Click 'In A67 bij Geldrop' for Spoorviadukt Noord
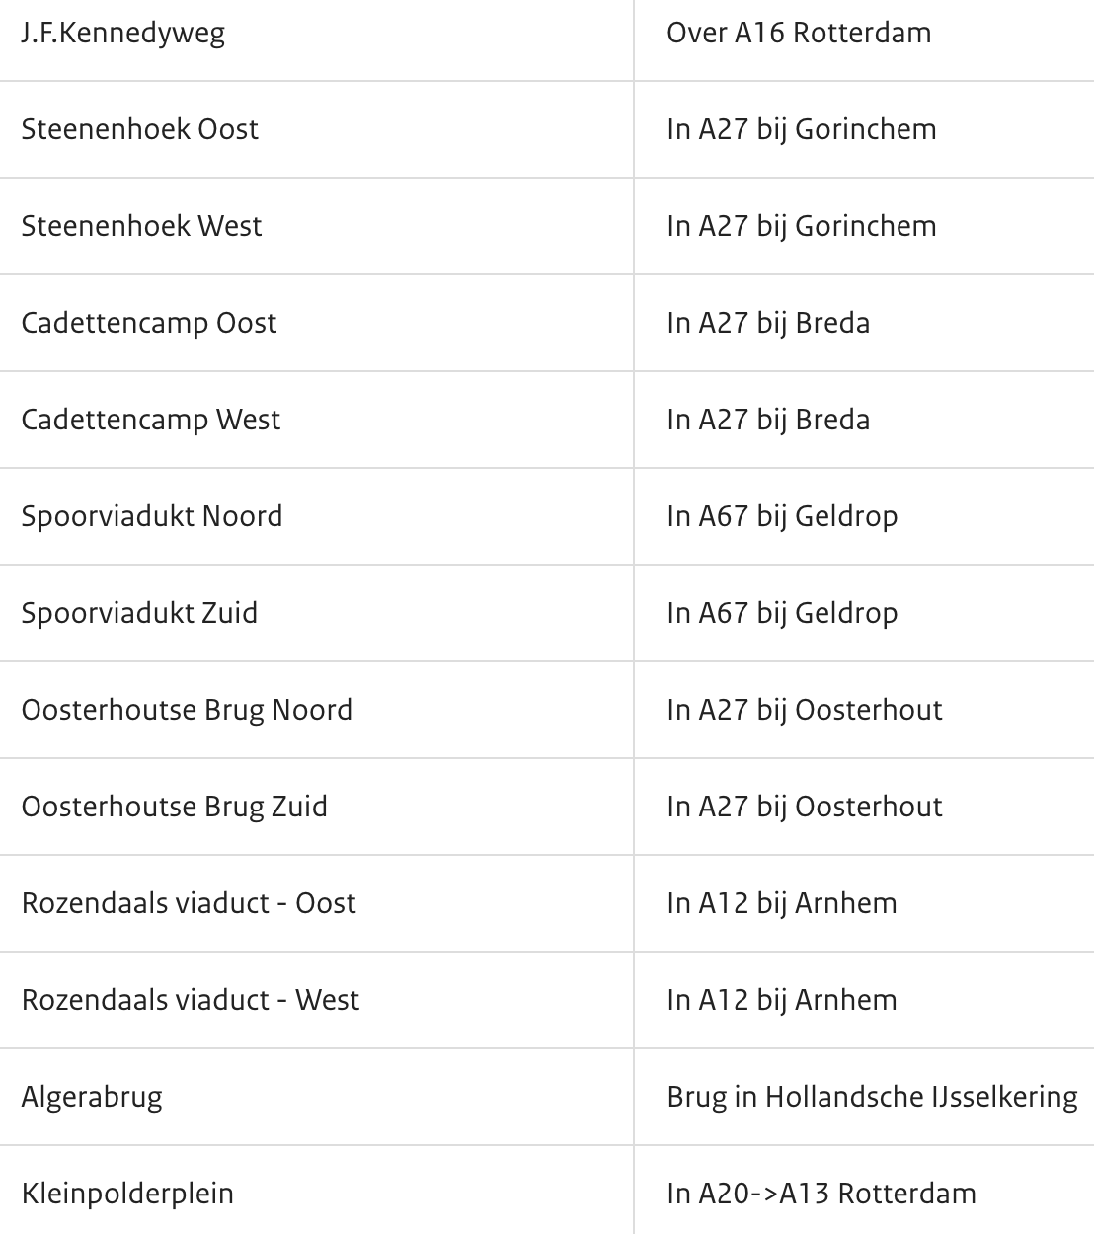Screen dimensions: 1094x1234 (782, 516)
